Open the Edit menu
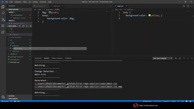The width and height of the screenshot is (194, 109). click(x=11, y=2)
